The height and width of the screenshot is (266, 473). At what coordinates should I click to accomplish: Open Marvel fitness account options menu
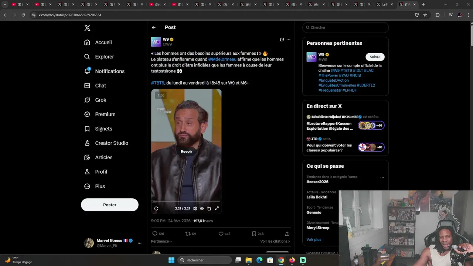139,243
